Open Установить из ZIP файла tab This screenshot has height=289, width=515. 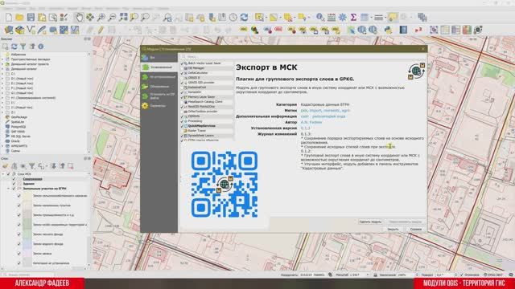159,96
